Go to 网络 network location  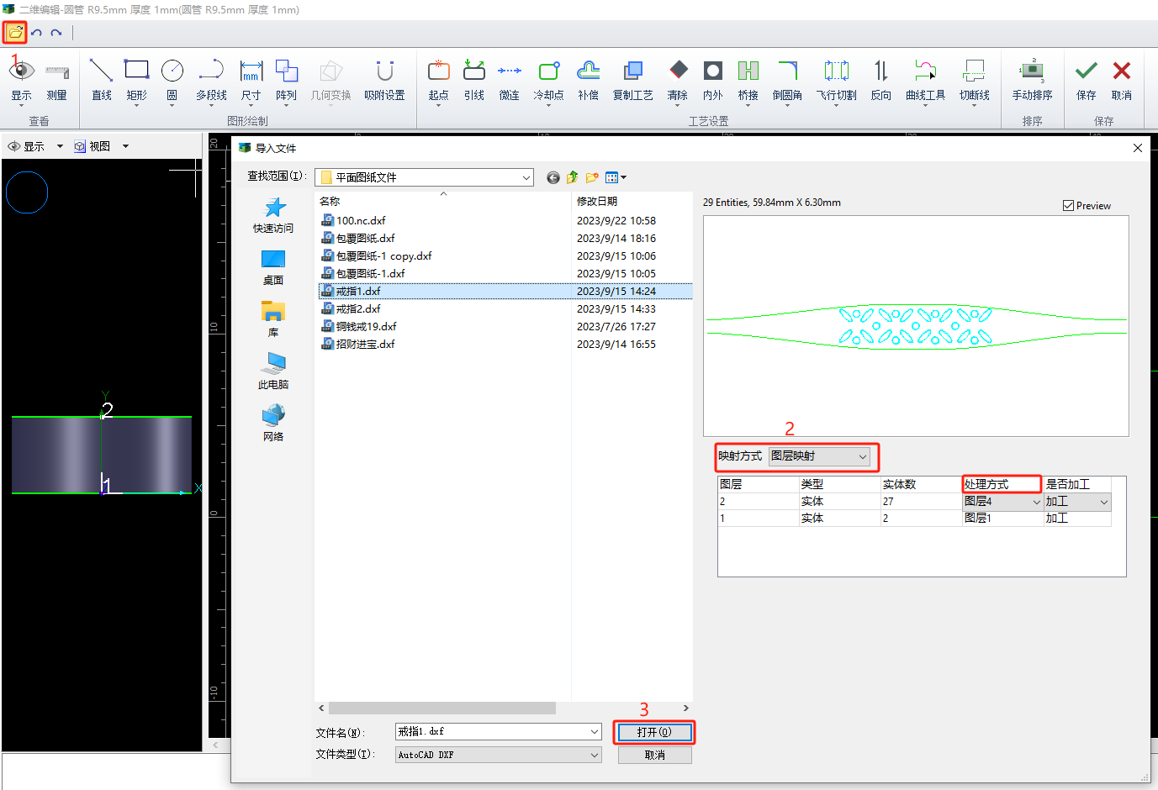pyautogui.click(x=273, y=424)
